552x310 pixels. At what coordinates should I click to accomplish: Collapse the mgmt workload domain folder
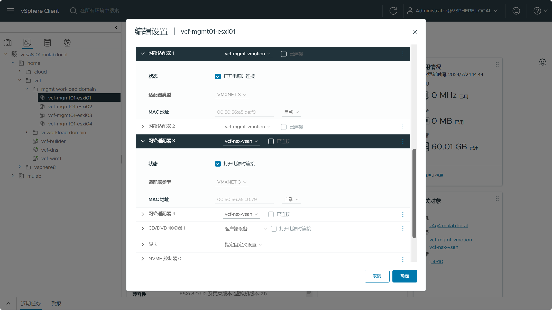(26, 89)
